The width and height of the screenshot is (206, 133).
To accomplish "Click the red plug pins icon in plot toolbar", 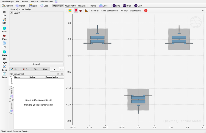I will pyautogui.click(x=80, y=10).
